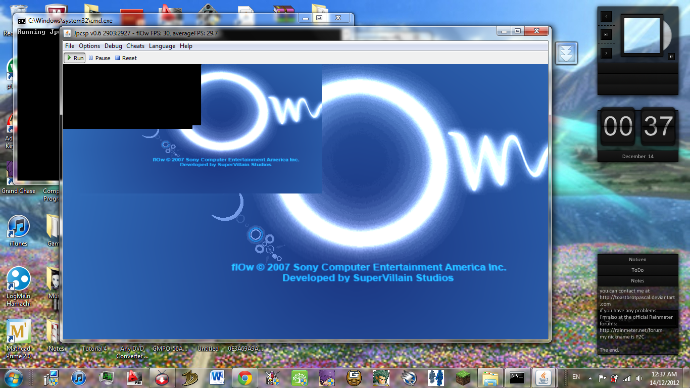Screen dimensions: 690x388
Task: Open the Debug menu
Action: point(113,46)
